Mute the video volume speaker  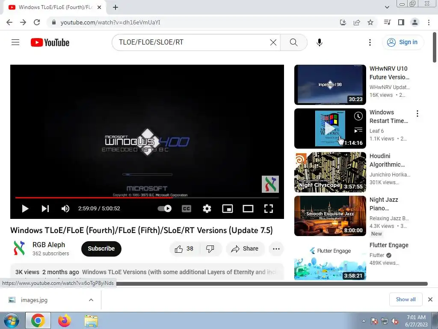[x=65, y=209]
